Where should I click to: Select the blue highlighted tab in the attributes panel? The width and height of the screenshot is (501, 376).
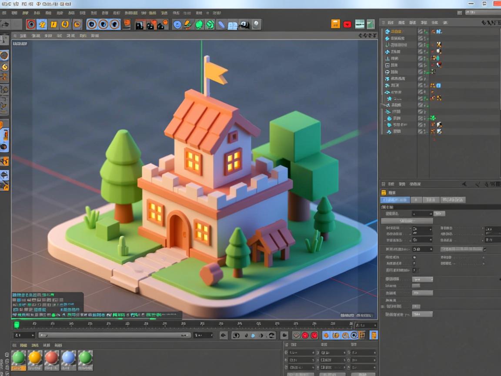pyautogui.click(x=395, y=200)
